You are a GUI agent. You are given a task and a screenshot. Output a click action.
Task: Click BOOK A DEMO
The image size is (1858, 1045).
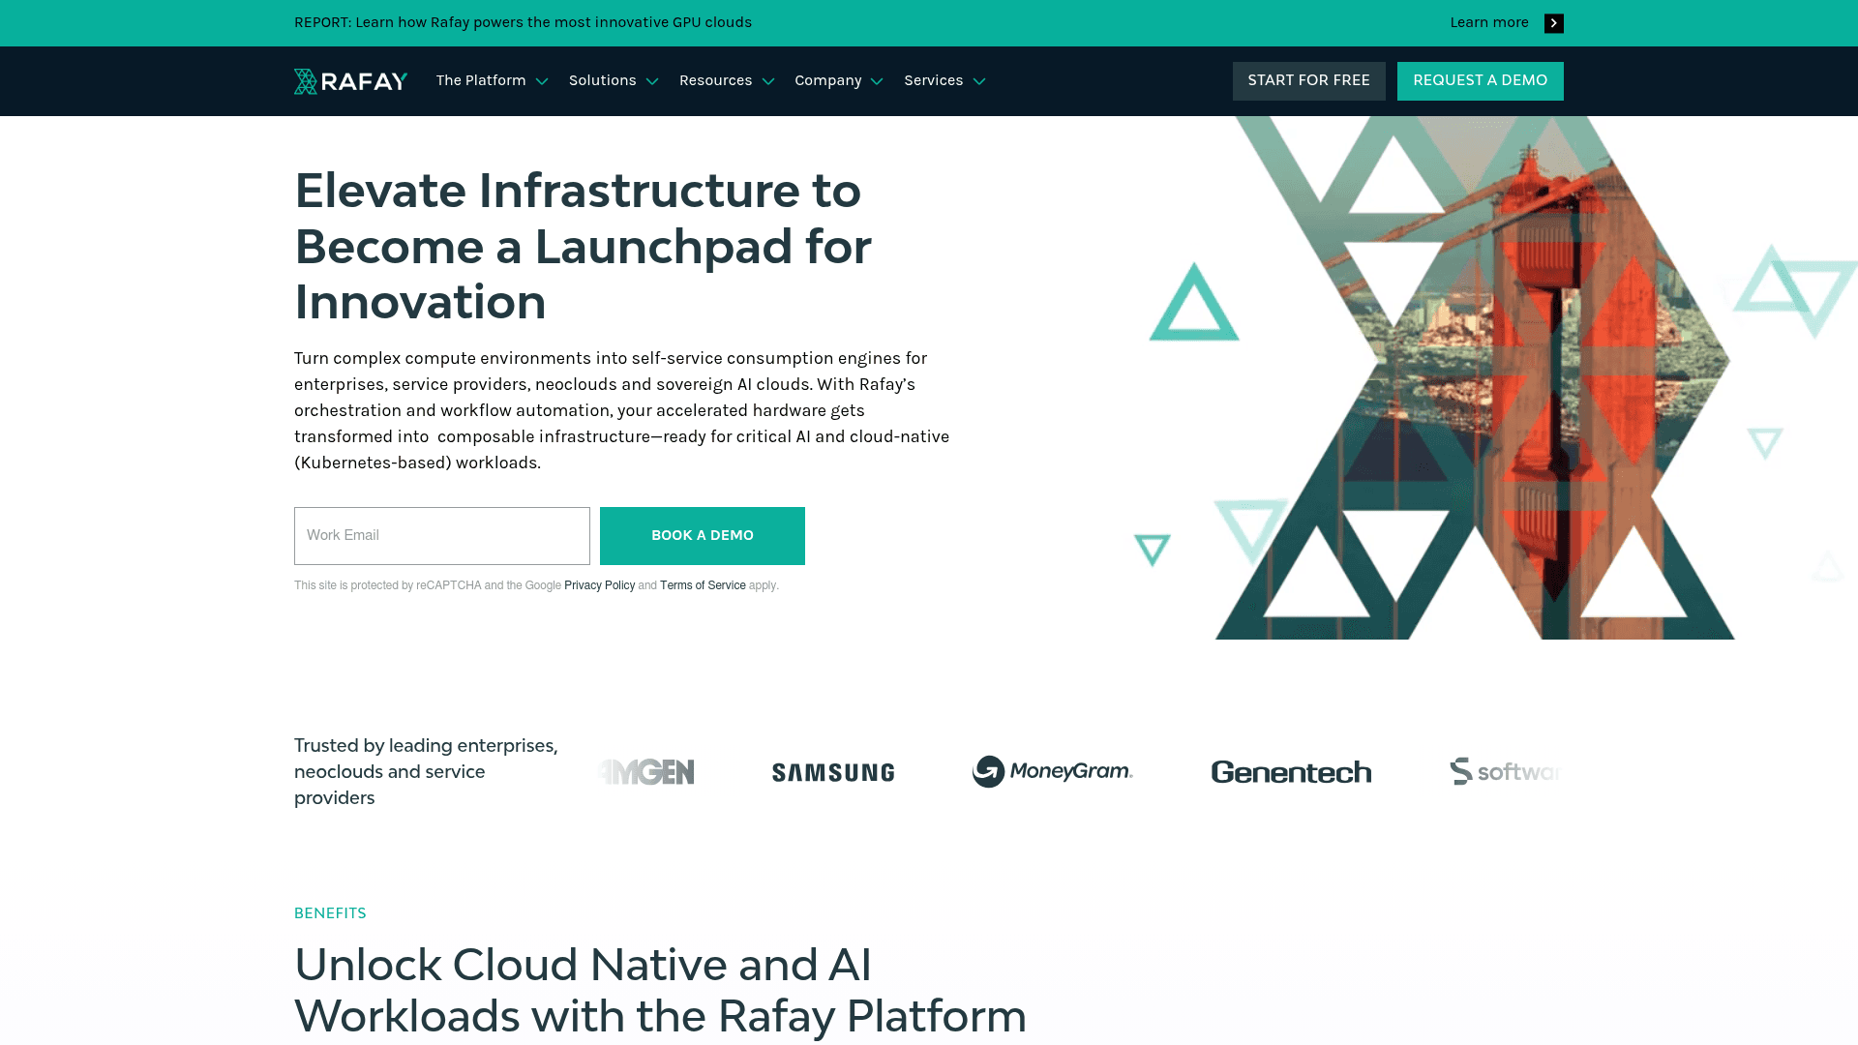[702, 535]
